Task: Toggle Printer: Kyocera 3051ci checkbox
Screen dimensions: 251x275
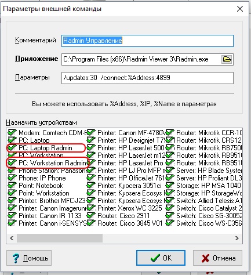Action: (x=91, y=186)
